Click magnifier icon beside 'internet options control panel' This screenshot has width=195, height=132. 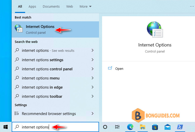point(17,69)
